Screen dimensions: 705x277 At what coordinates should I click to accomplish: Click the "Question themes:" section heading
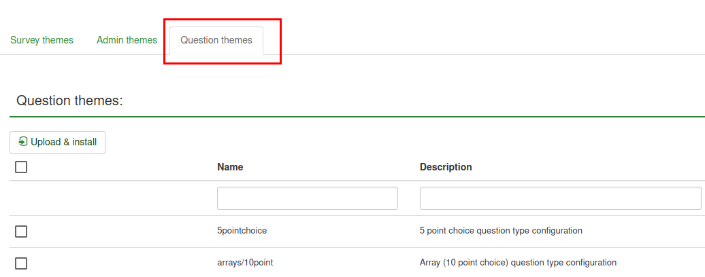pyautogui.click(x=69, y=101)
